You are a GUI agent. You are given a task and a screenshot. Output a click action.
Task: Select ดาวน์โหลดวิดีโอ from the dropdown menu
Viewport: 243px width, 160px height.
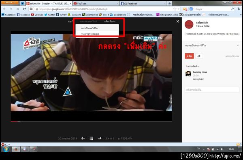(97, 28)
